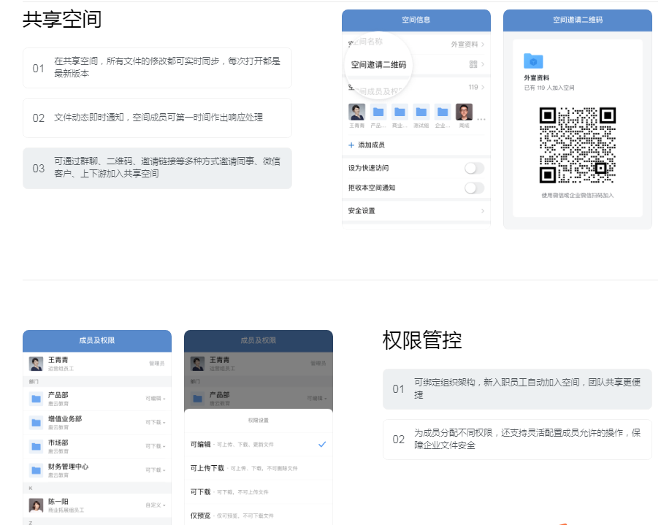Expand the chevron next to the QR icon

483,64
